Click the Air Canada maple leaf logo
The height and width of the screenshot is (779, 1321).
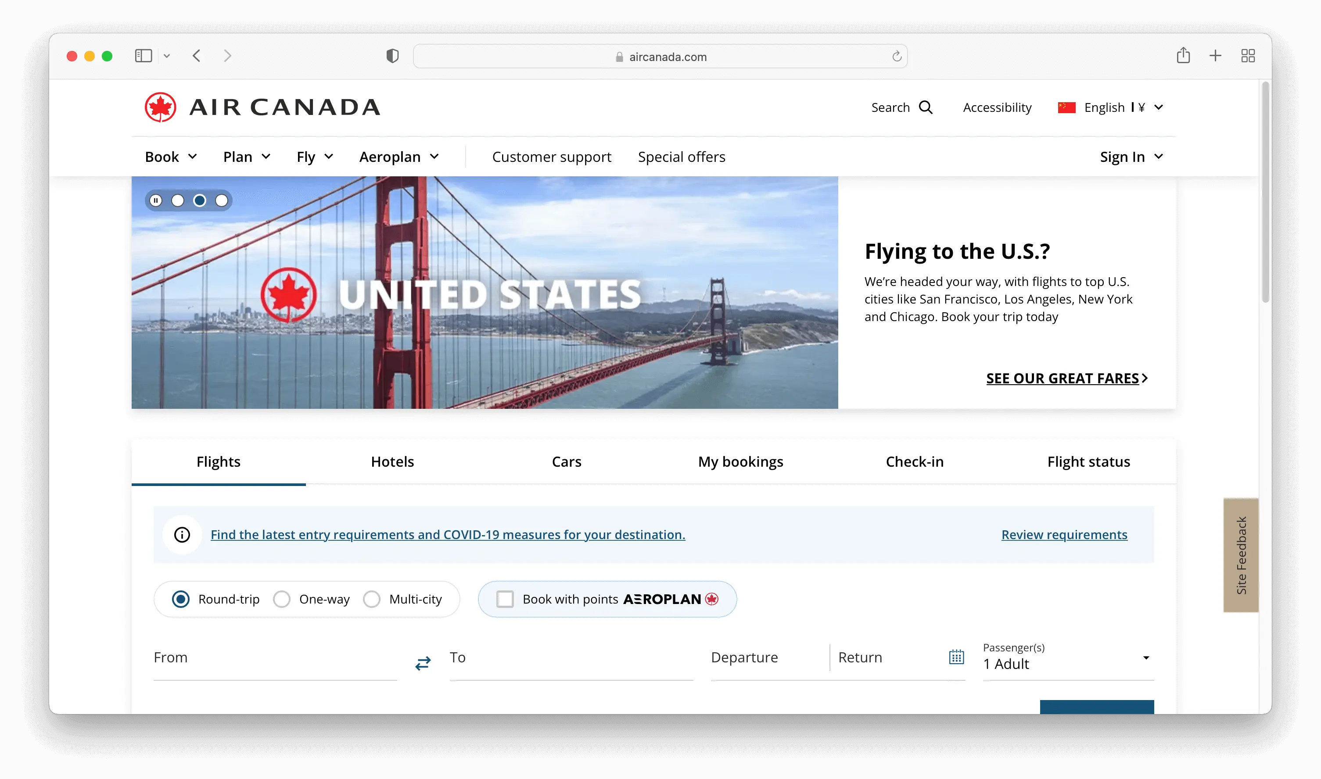(160, 107)
